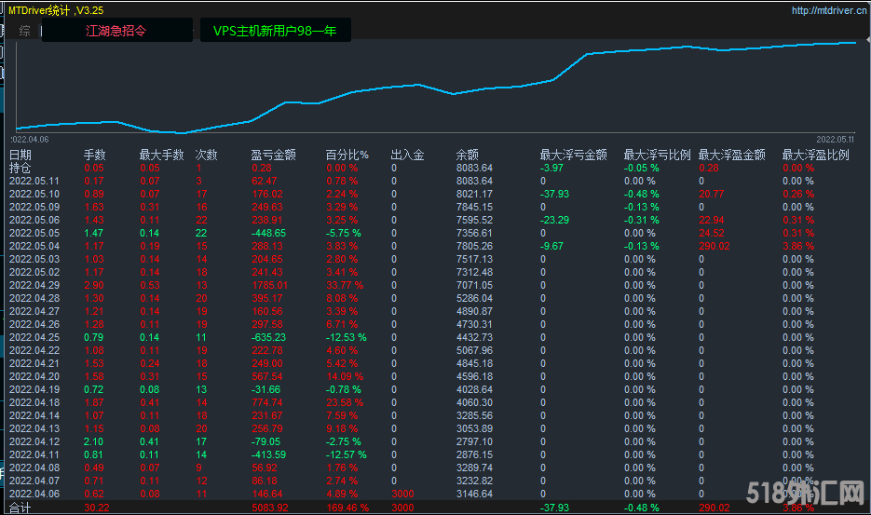Click the 江湖急招令 banner button
Image resolution: width=871 pixels, height=515 pixels.
click(116, 31)
